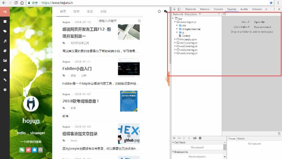Open the tags icon in dark sidebar

tap(5, 31)
